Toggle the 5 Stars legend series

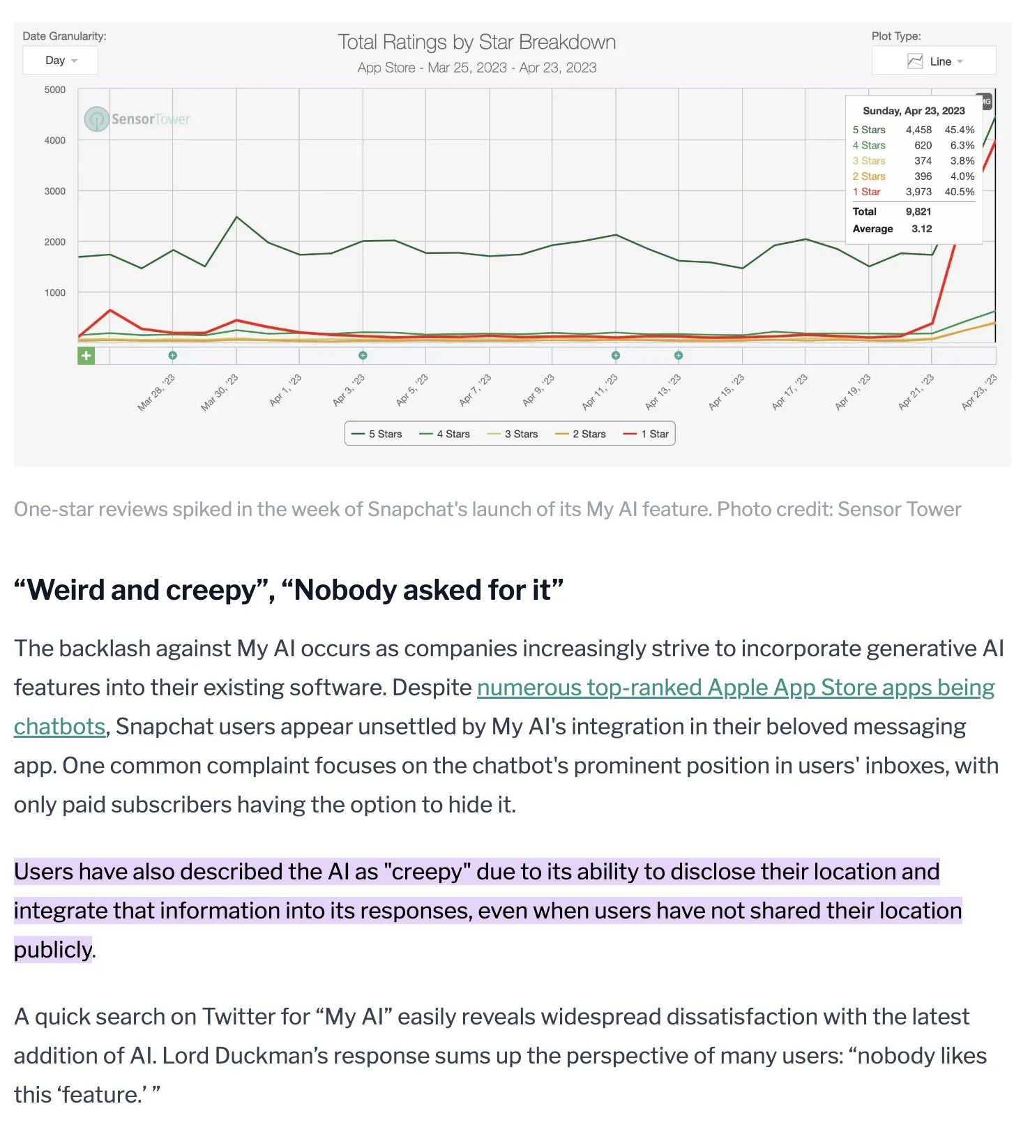(377, 434)
